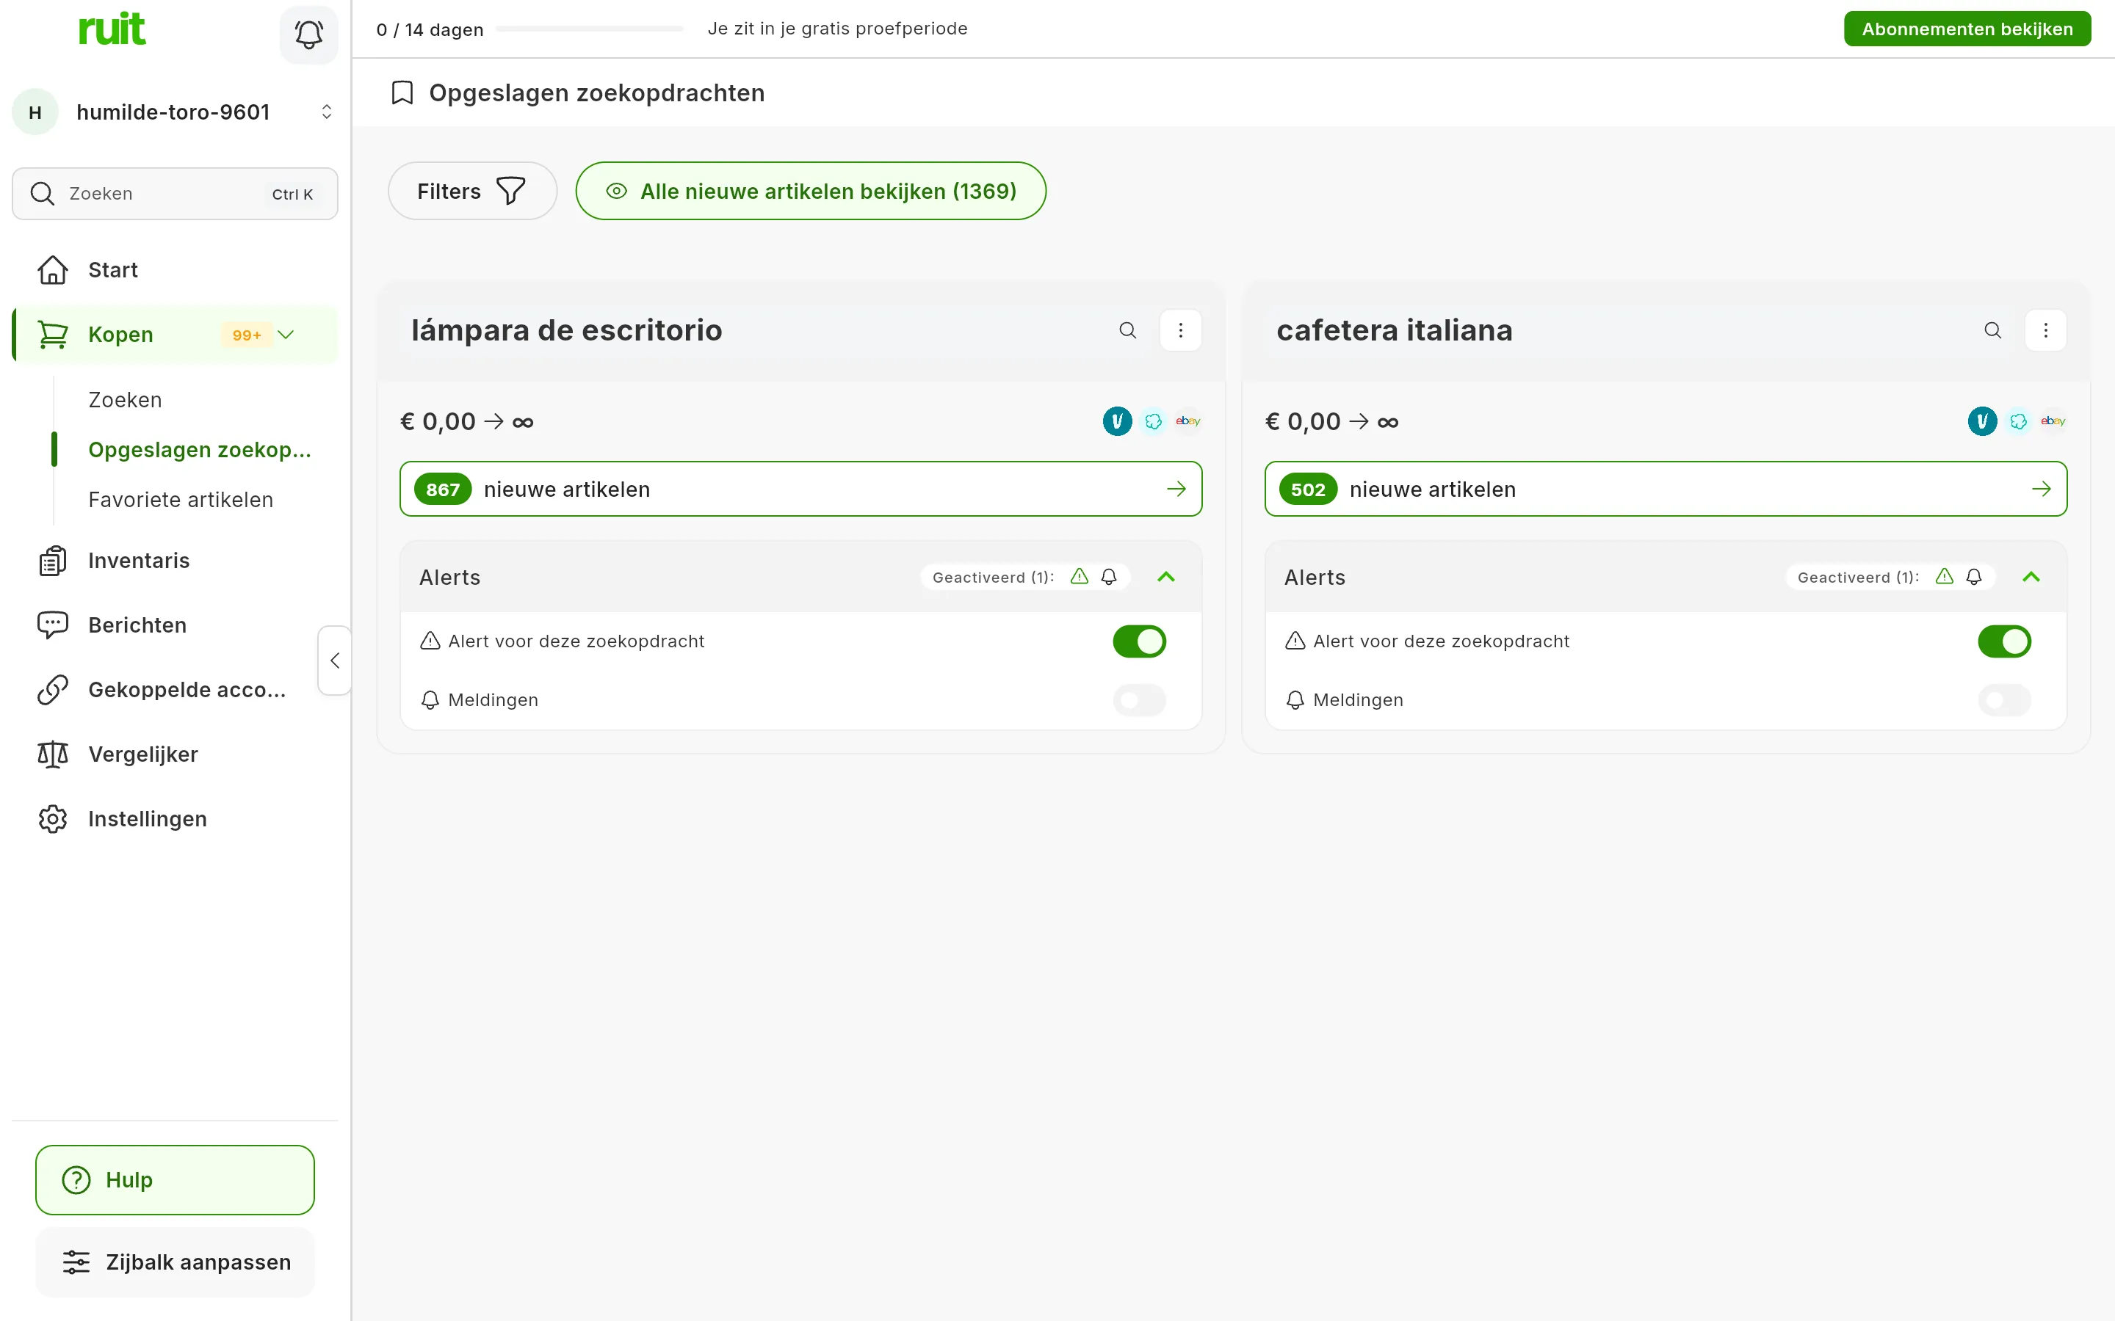Click Alle nieuwe artikelen bekijken (1369)
This screenshot has width=2115, height=1321.
[810, 191]
